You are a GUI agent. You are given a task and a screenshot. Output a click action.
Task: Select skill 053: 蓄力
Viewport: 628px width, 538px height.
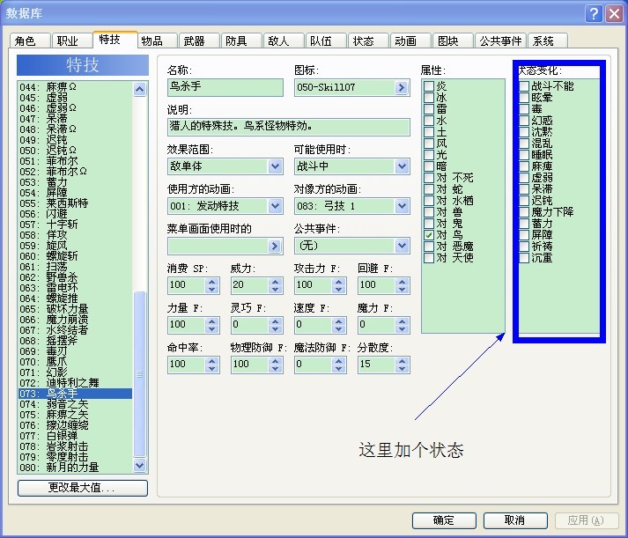coord(75,182)
